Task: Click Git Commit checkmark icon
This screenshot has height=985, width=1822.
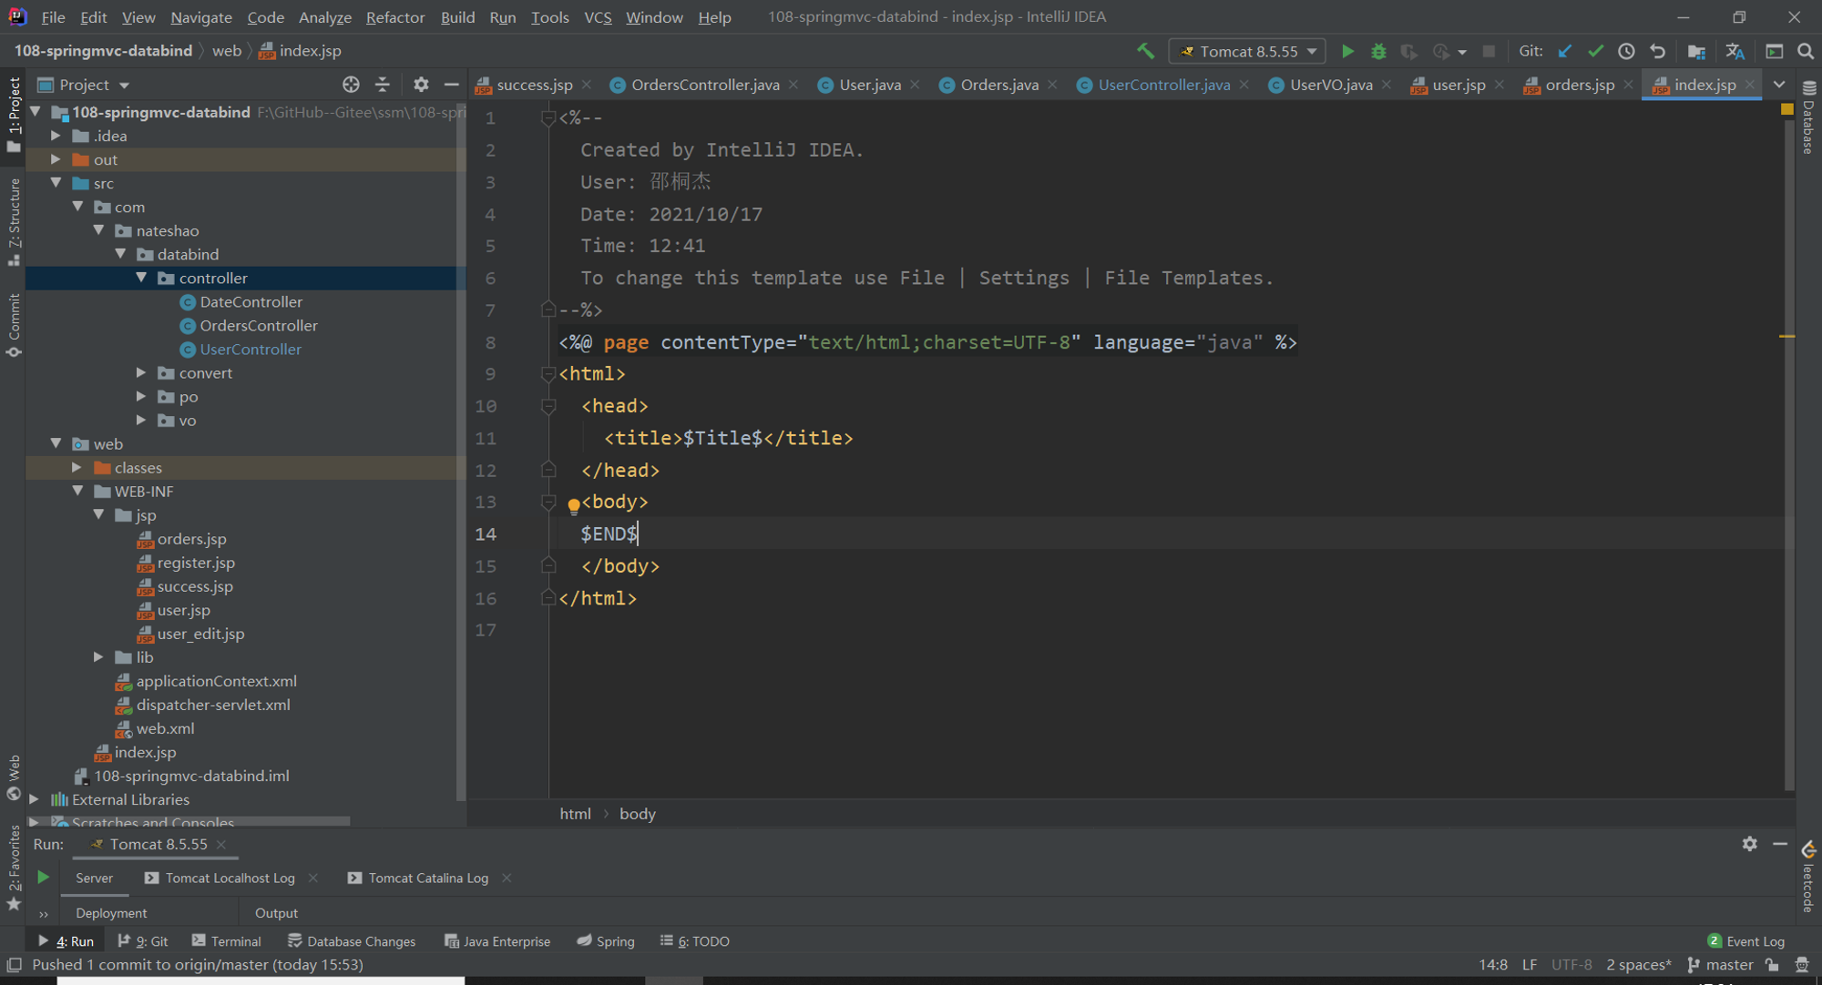Action: (x=1595, y=51)
